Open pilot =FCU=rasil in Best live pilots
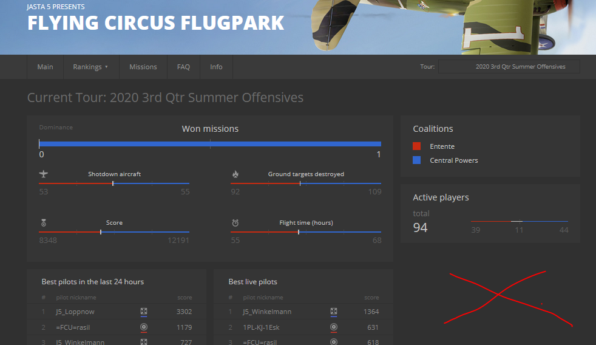 pos(260,341)
